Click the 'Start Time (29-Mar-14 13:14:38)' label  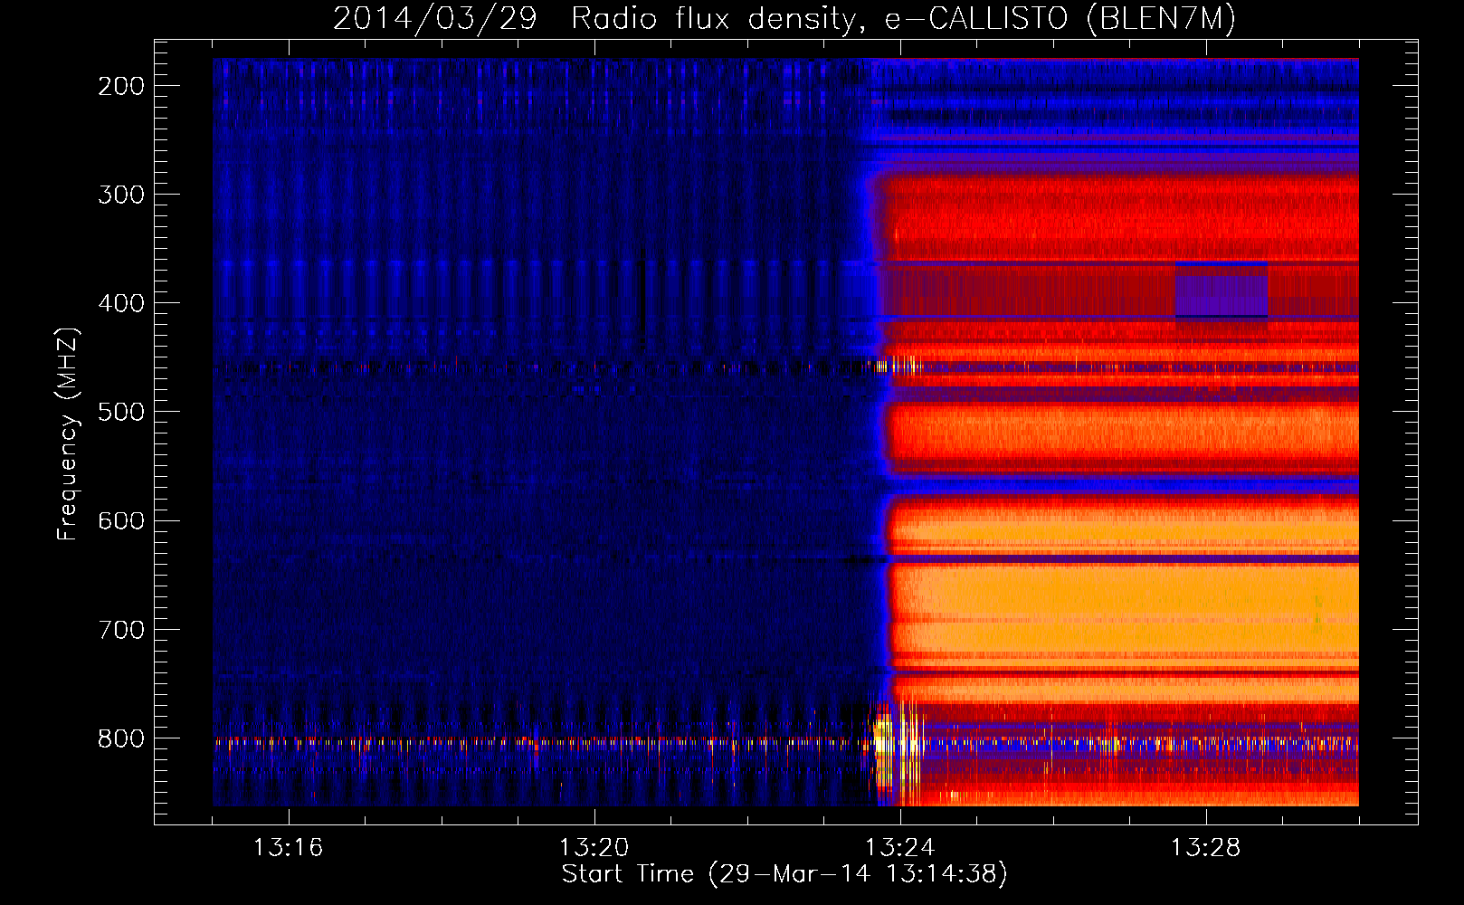click(784, 874)
